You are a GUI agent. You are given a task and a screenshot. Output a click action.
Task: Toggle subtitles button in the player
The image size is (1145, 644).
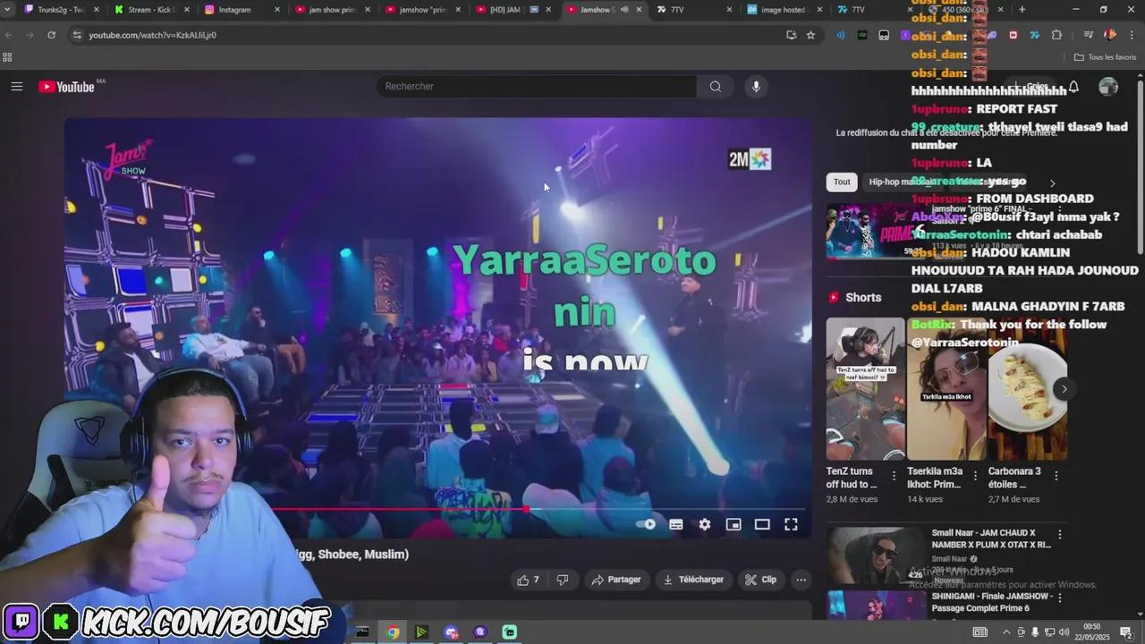click(x=676, y=525)
